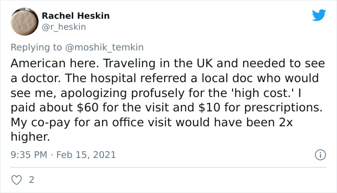Open Rachel Heskin's profile picture
Screen dimensions: 337x193
(25, 22)
